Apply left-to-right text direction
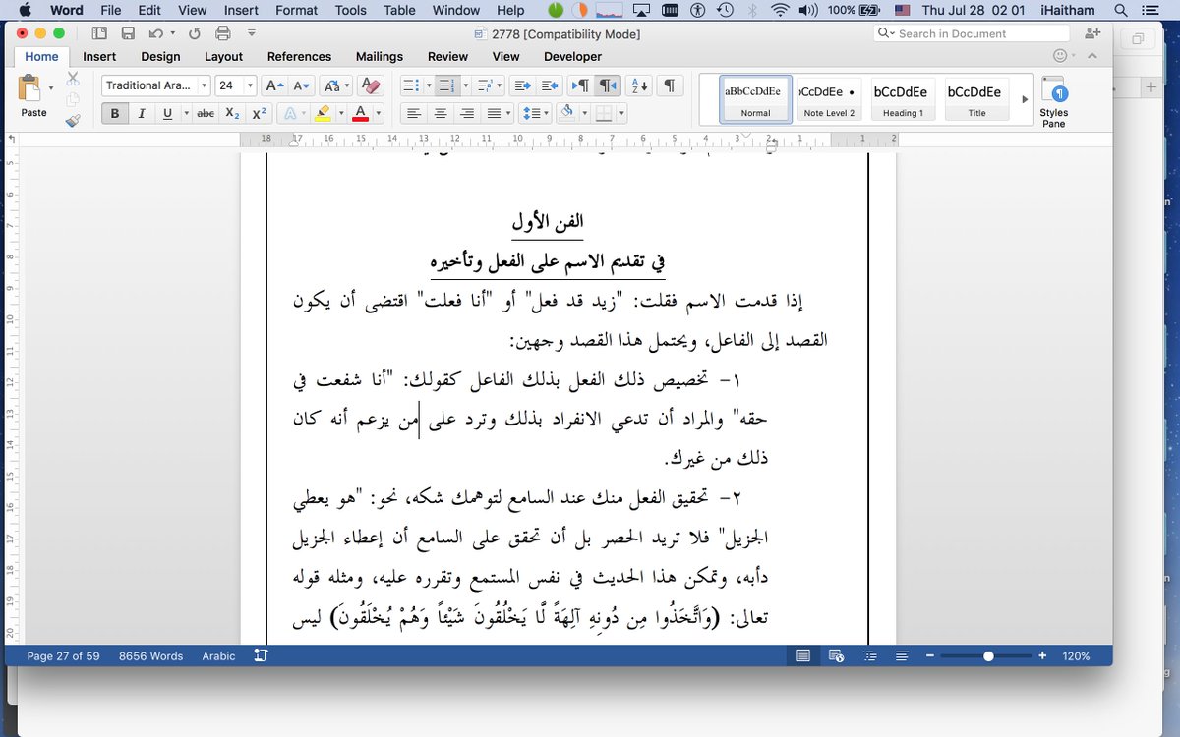Screen dimensions: 1180x737 click(x=580, y=85)
